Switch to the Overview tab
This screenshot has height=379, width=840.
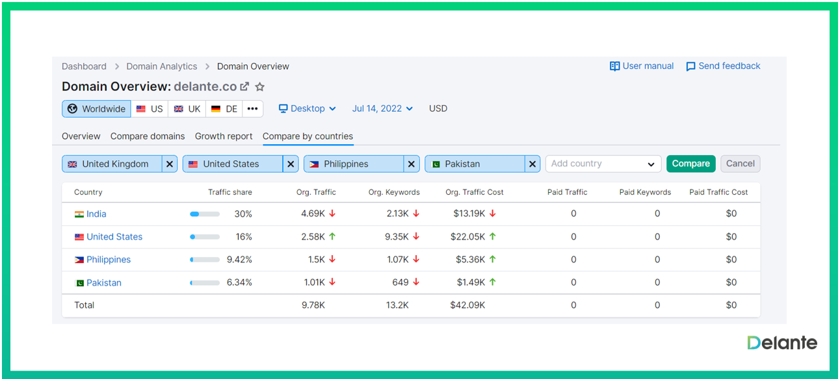[x=81, y=136]
